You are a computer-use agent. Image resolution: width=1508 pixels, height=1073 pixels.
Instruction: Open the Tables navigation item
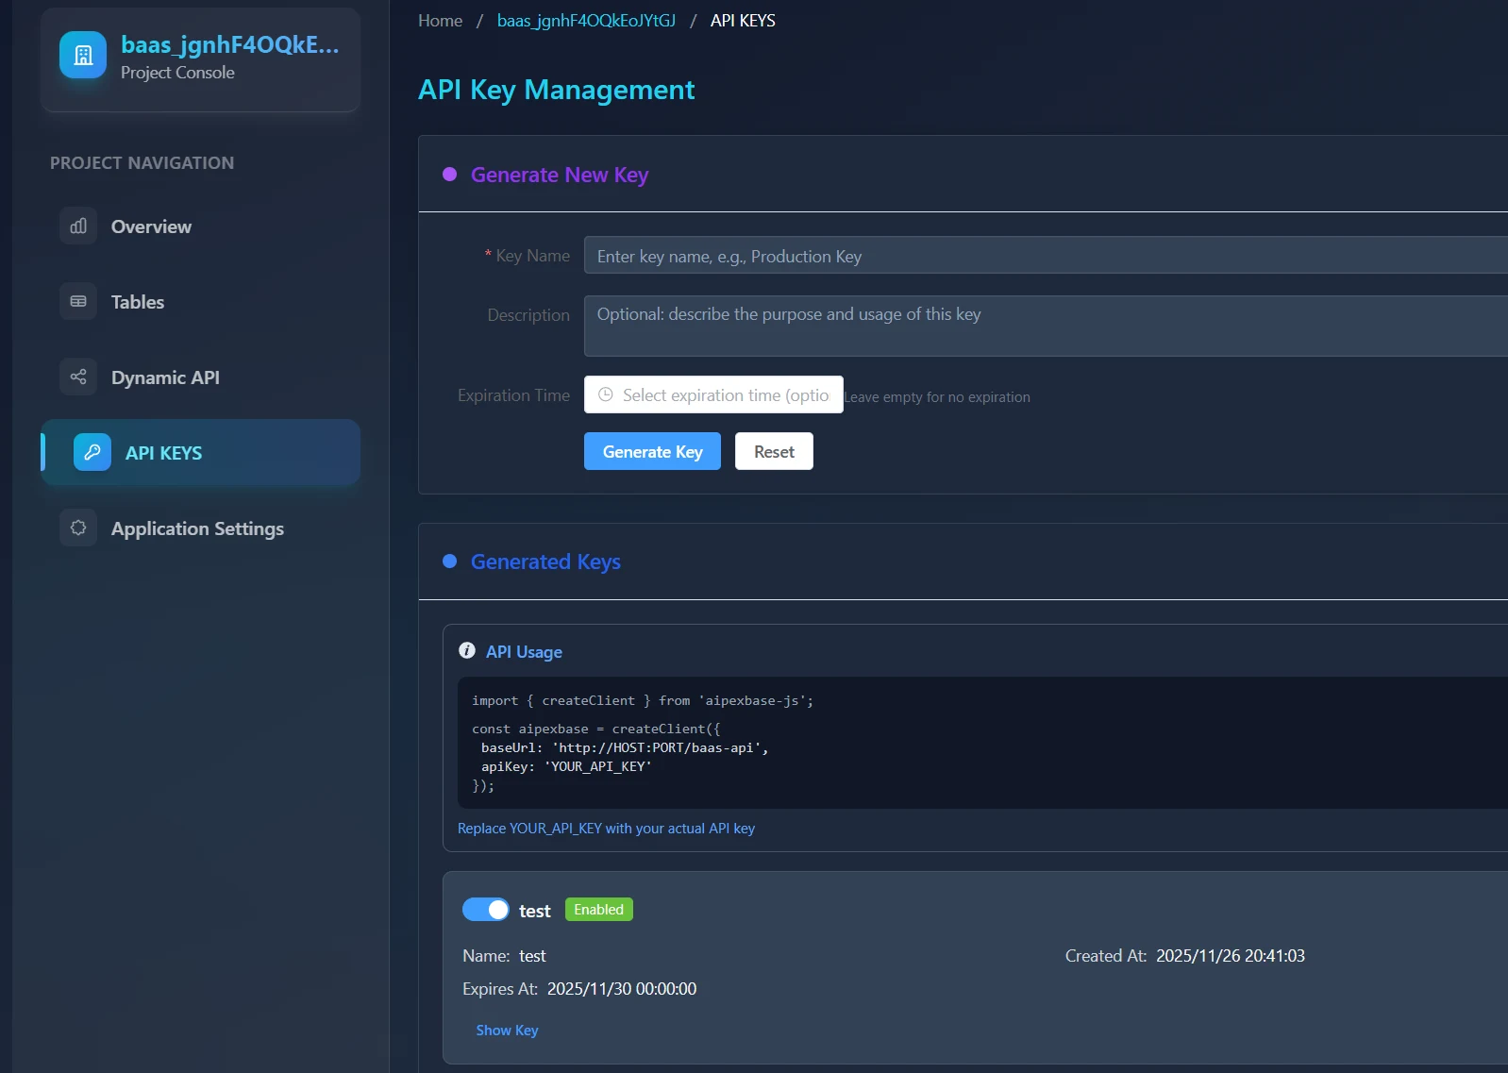tap(138, 302)
